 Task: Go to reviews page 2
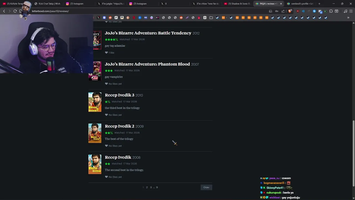147,187
